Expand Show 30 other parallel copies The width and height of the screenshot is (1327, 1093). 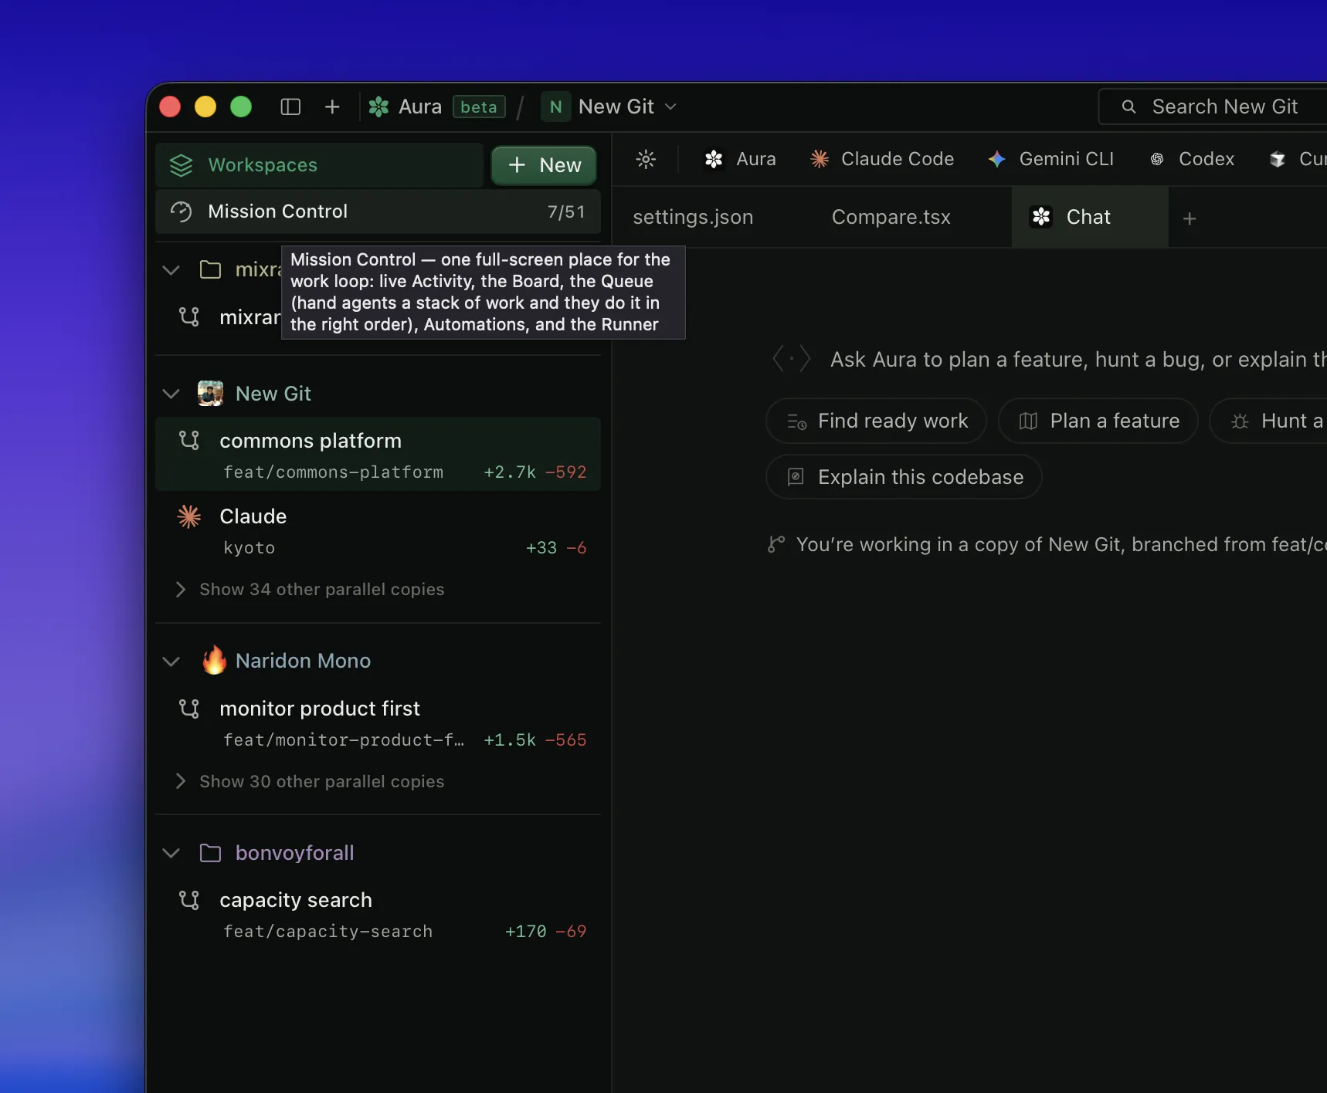311,781
